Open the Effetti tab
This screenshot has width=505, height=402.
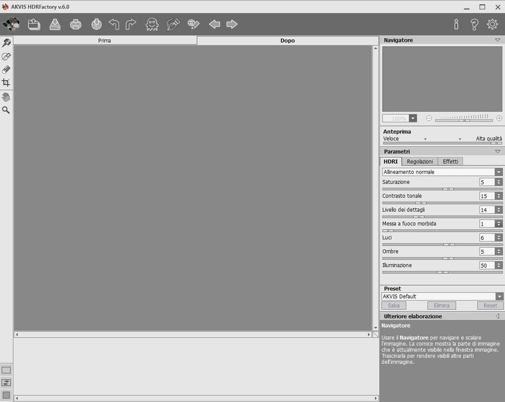(x=450, y=161)
